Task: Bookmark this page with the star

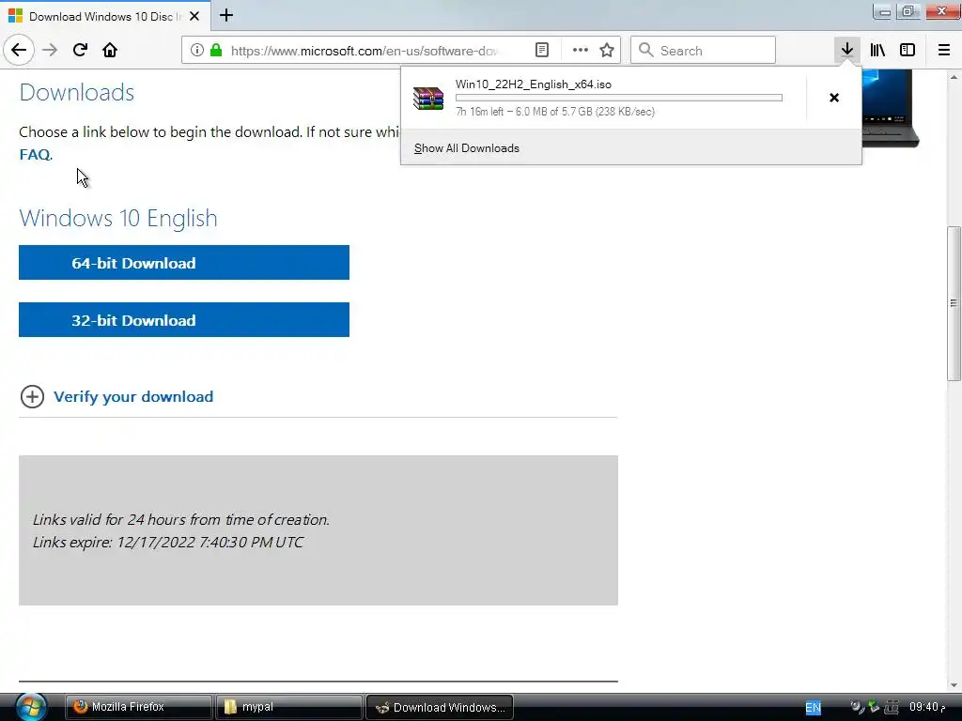Action: click(607, 51)
